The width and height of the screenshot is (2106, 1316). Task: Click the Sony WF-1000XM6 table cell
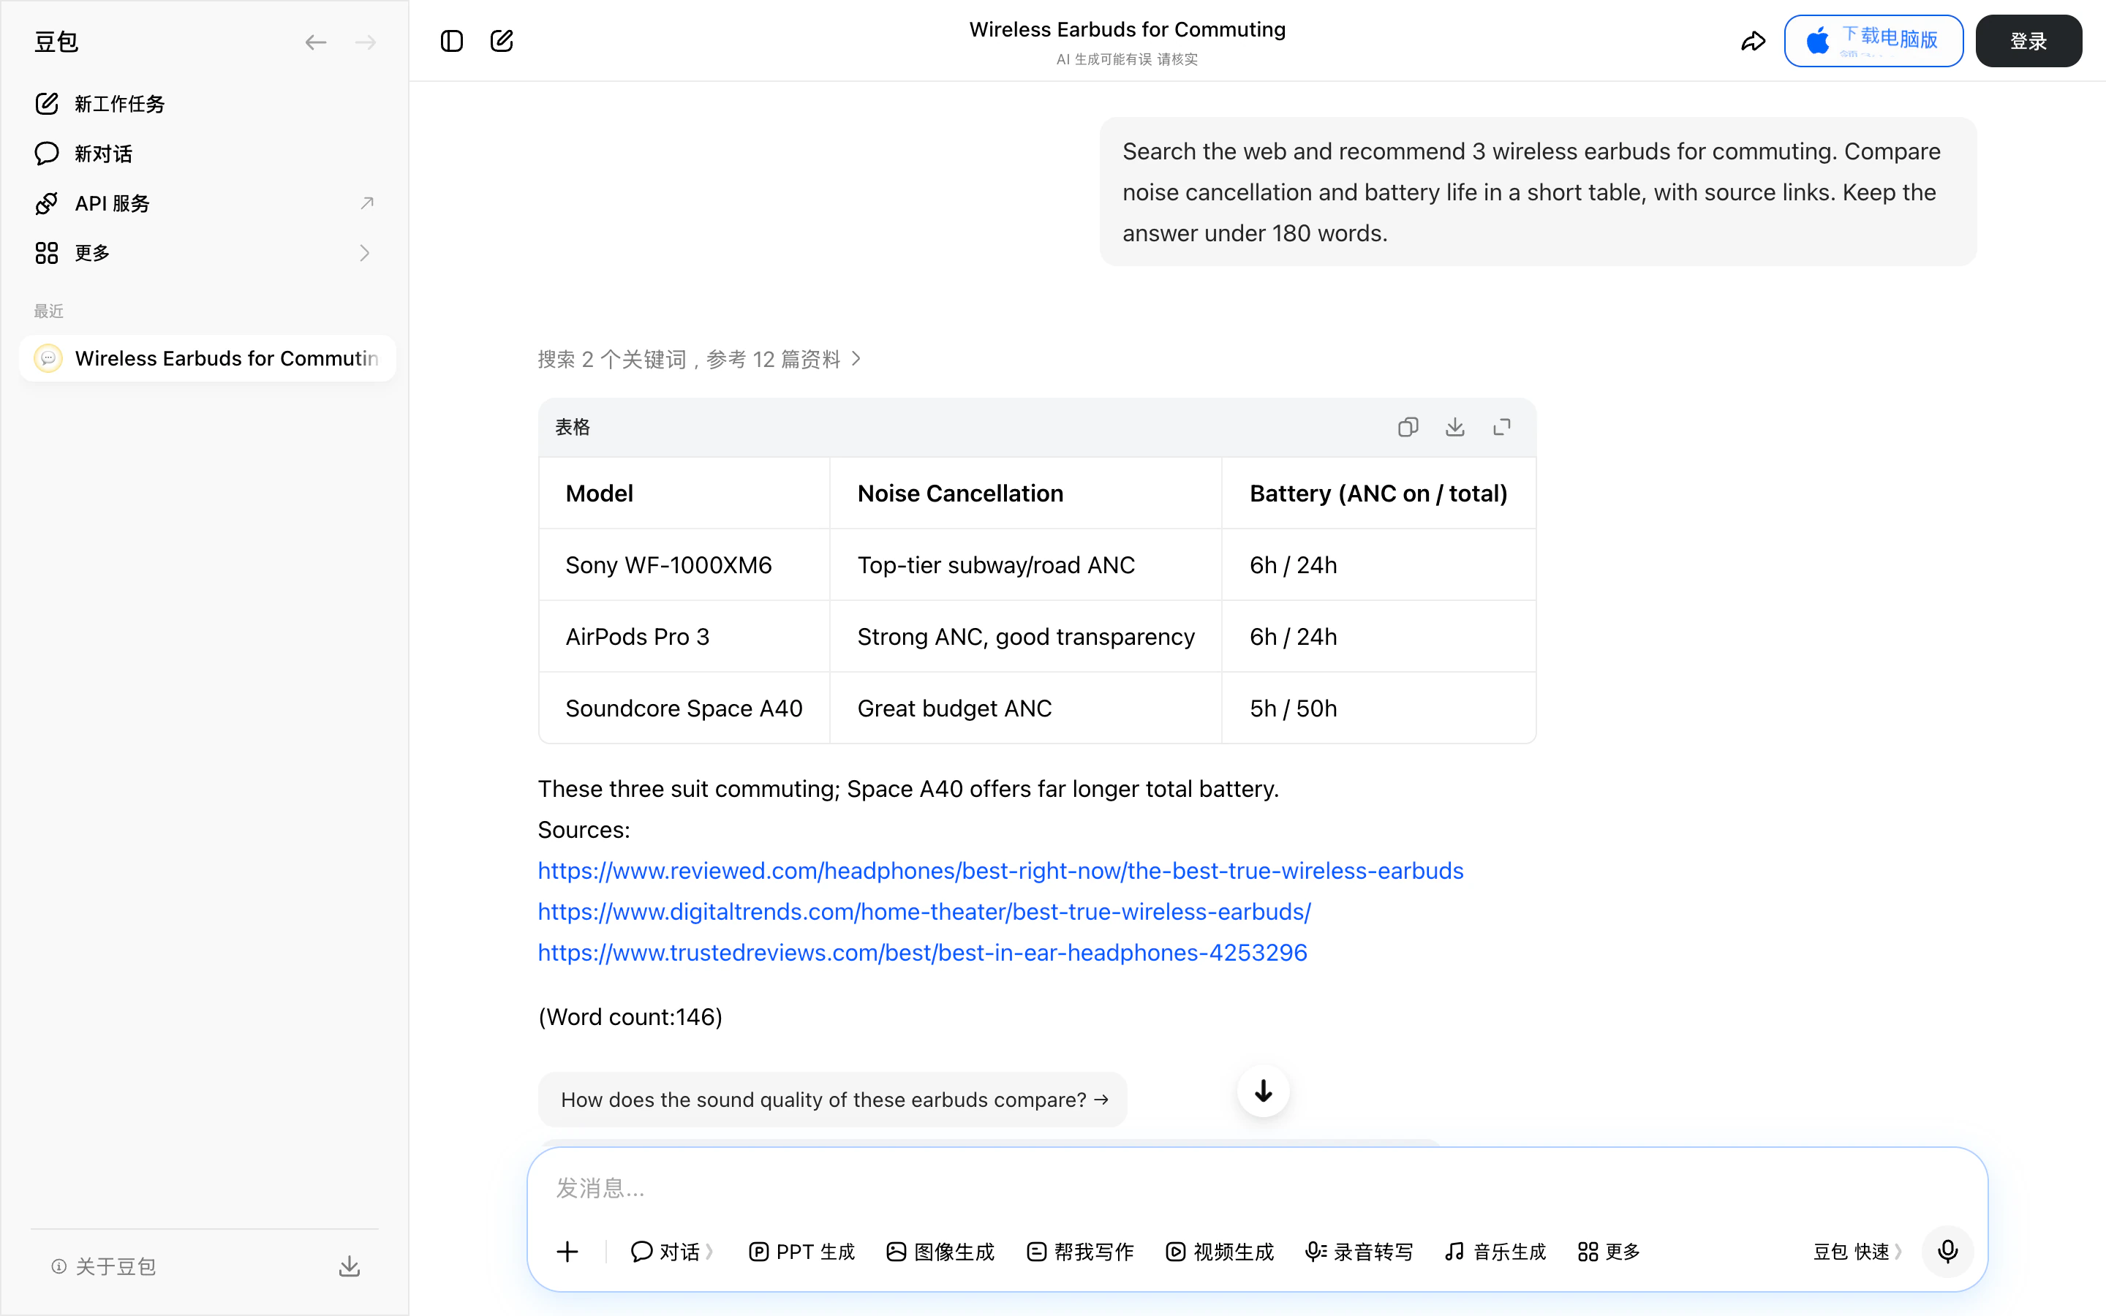click(x=684, y=565)
